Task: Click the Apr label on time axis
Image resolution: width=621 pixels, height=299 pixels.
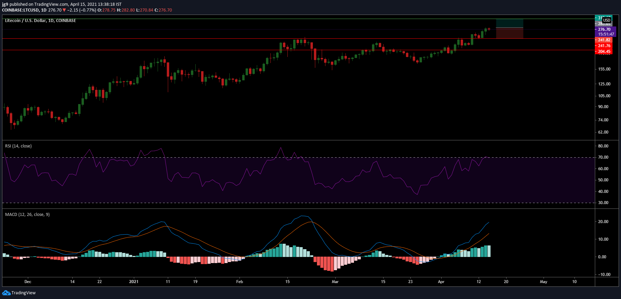Action: (441, 282)
